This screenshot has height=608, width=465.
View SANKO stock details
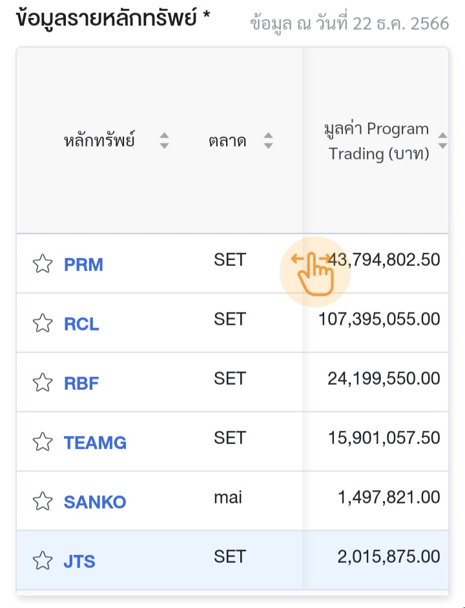(95, 502)
